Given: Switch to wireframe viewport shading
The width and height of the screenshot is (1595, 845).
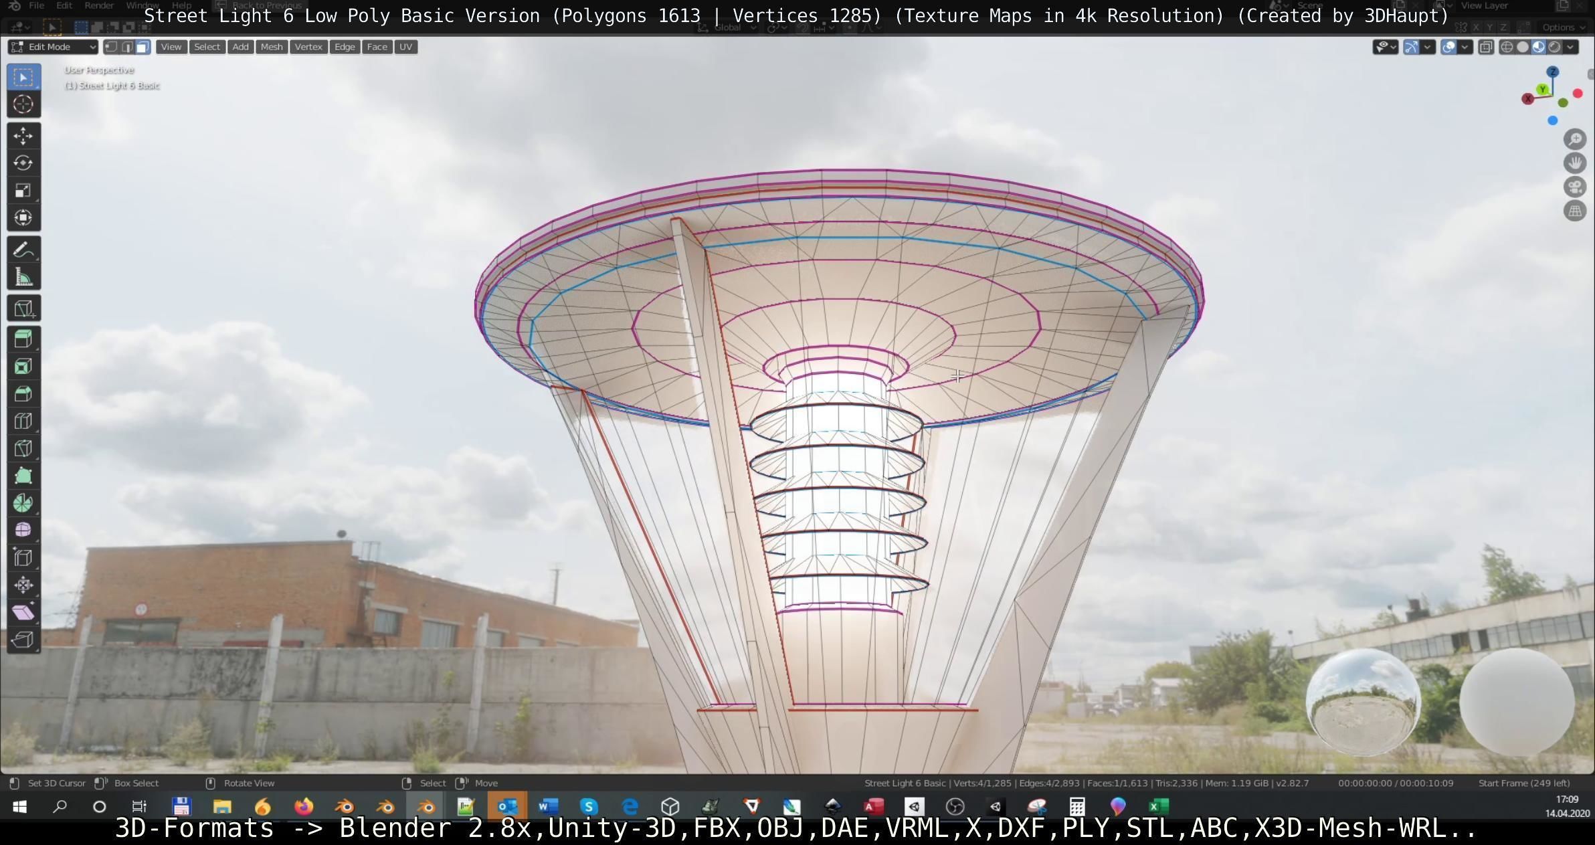Looking at the screenshot, I should point(1507,47).
